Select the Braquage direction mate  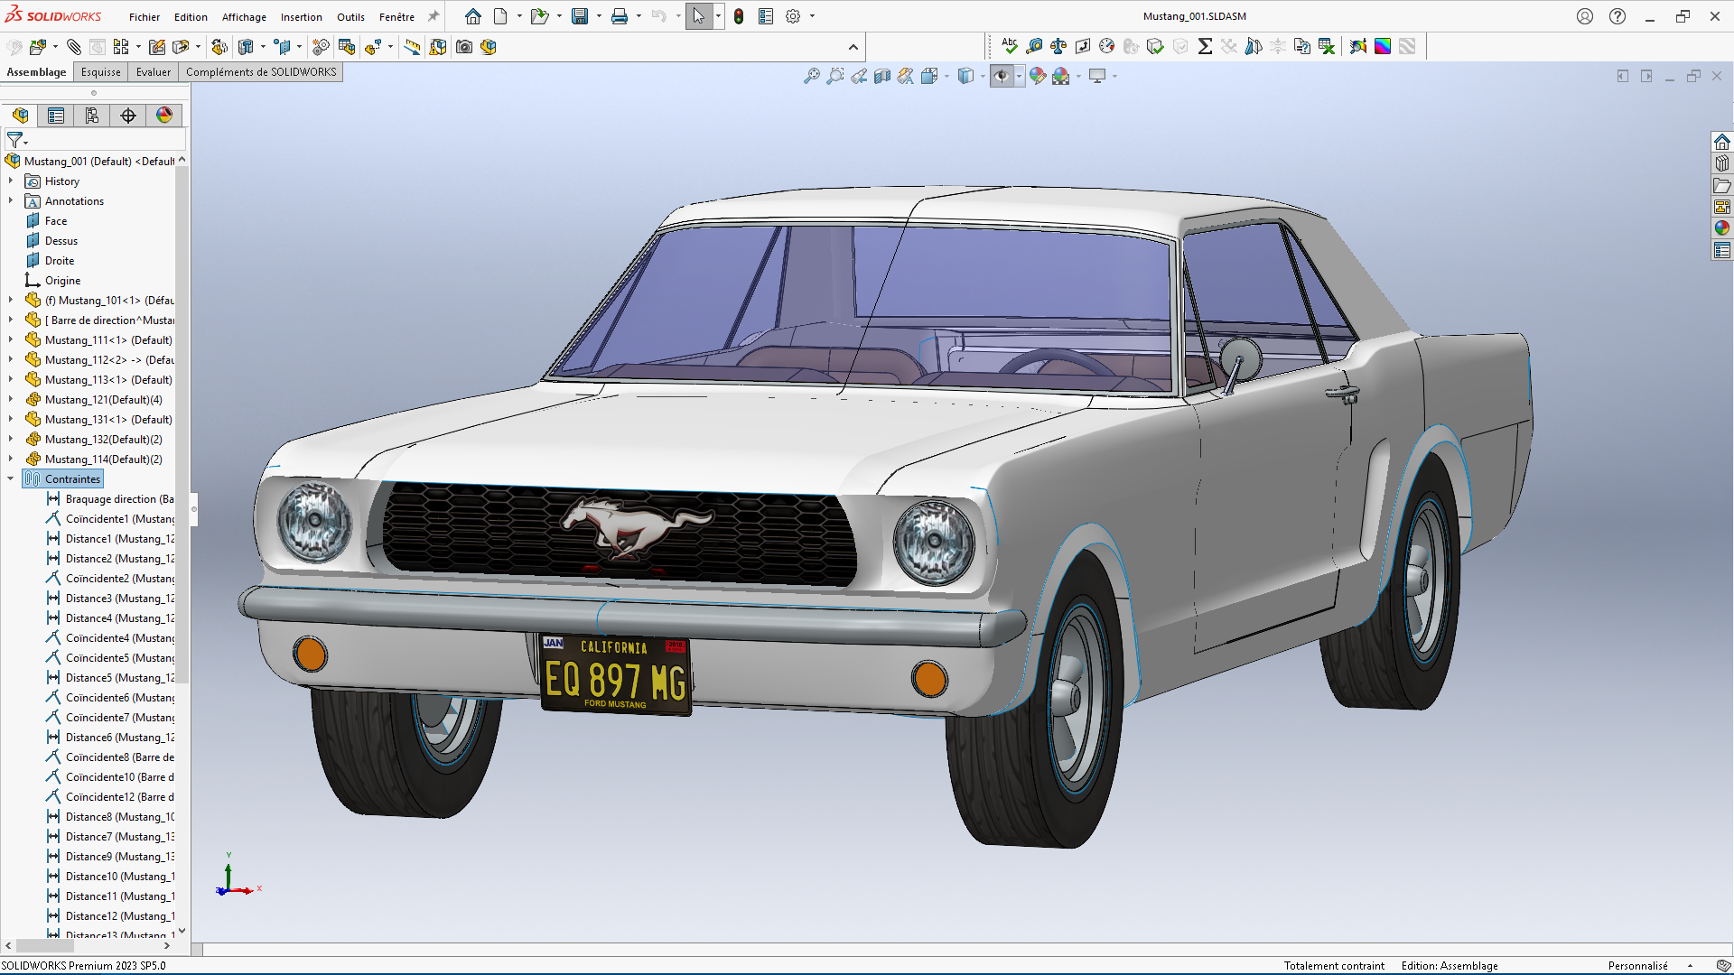point(110,499)
